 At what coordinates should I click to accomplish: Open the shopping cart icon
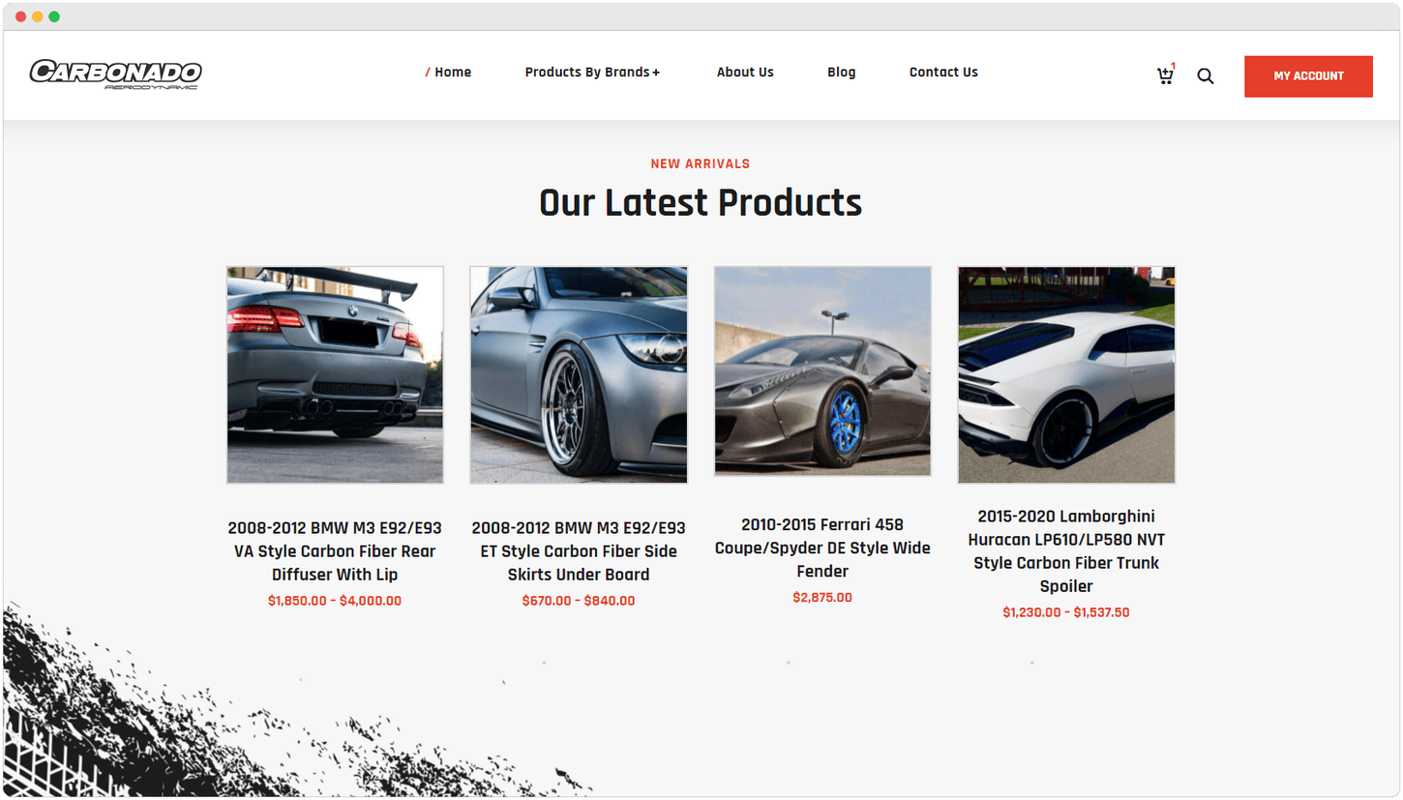click(x=1165, y=75)
